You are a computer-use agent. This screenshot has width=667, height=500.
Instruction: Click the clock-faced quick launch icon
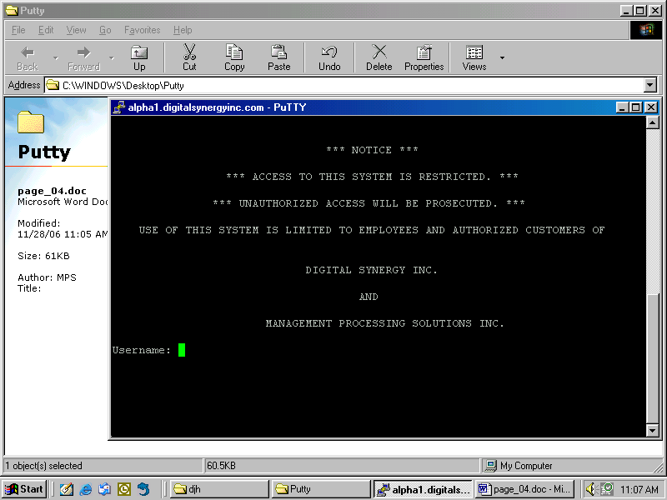coord(123,489)
